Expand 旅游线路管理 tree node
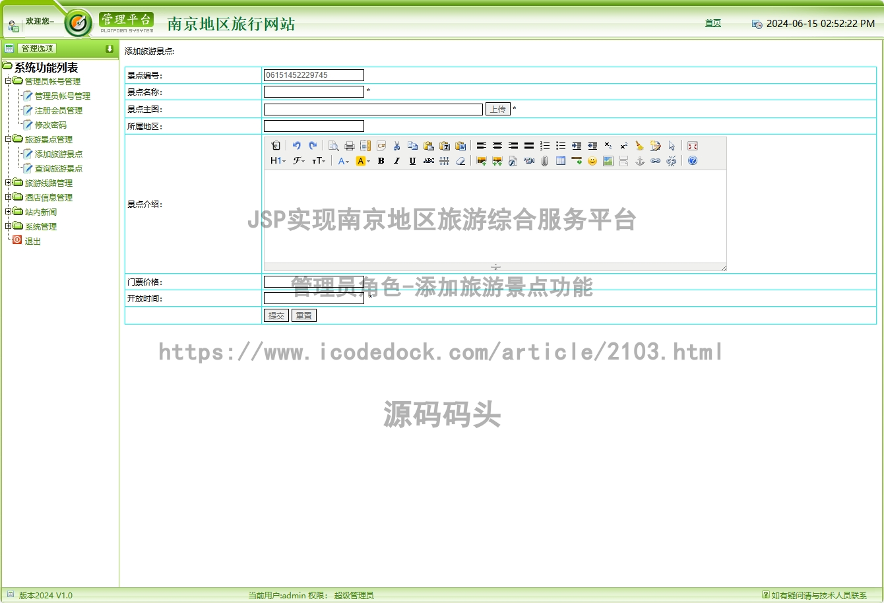The height and width of the screenshot is (603, 884). tap(8, 183)
